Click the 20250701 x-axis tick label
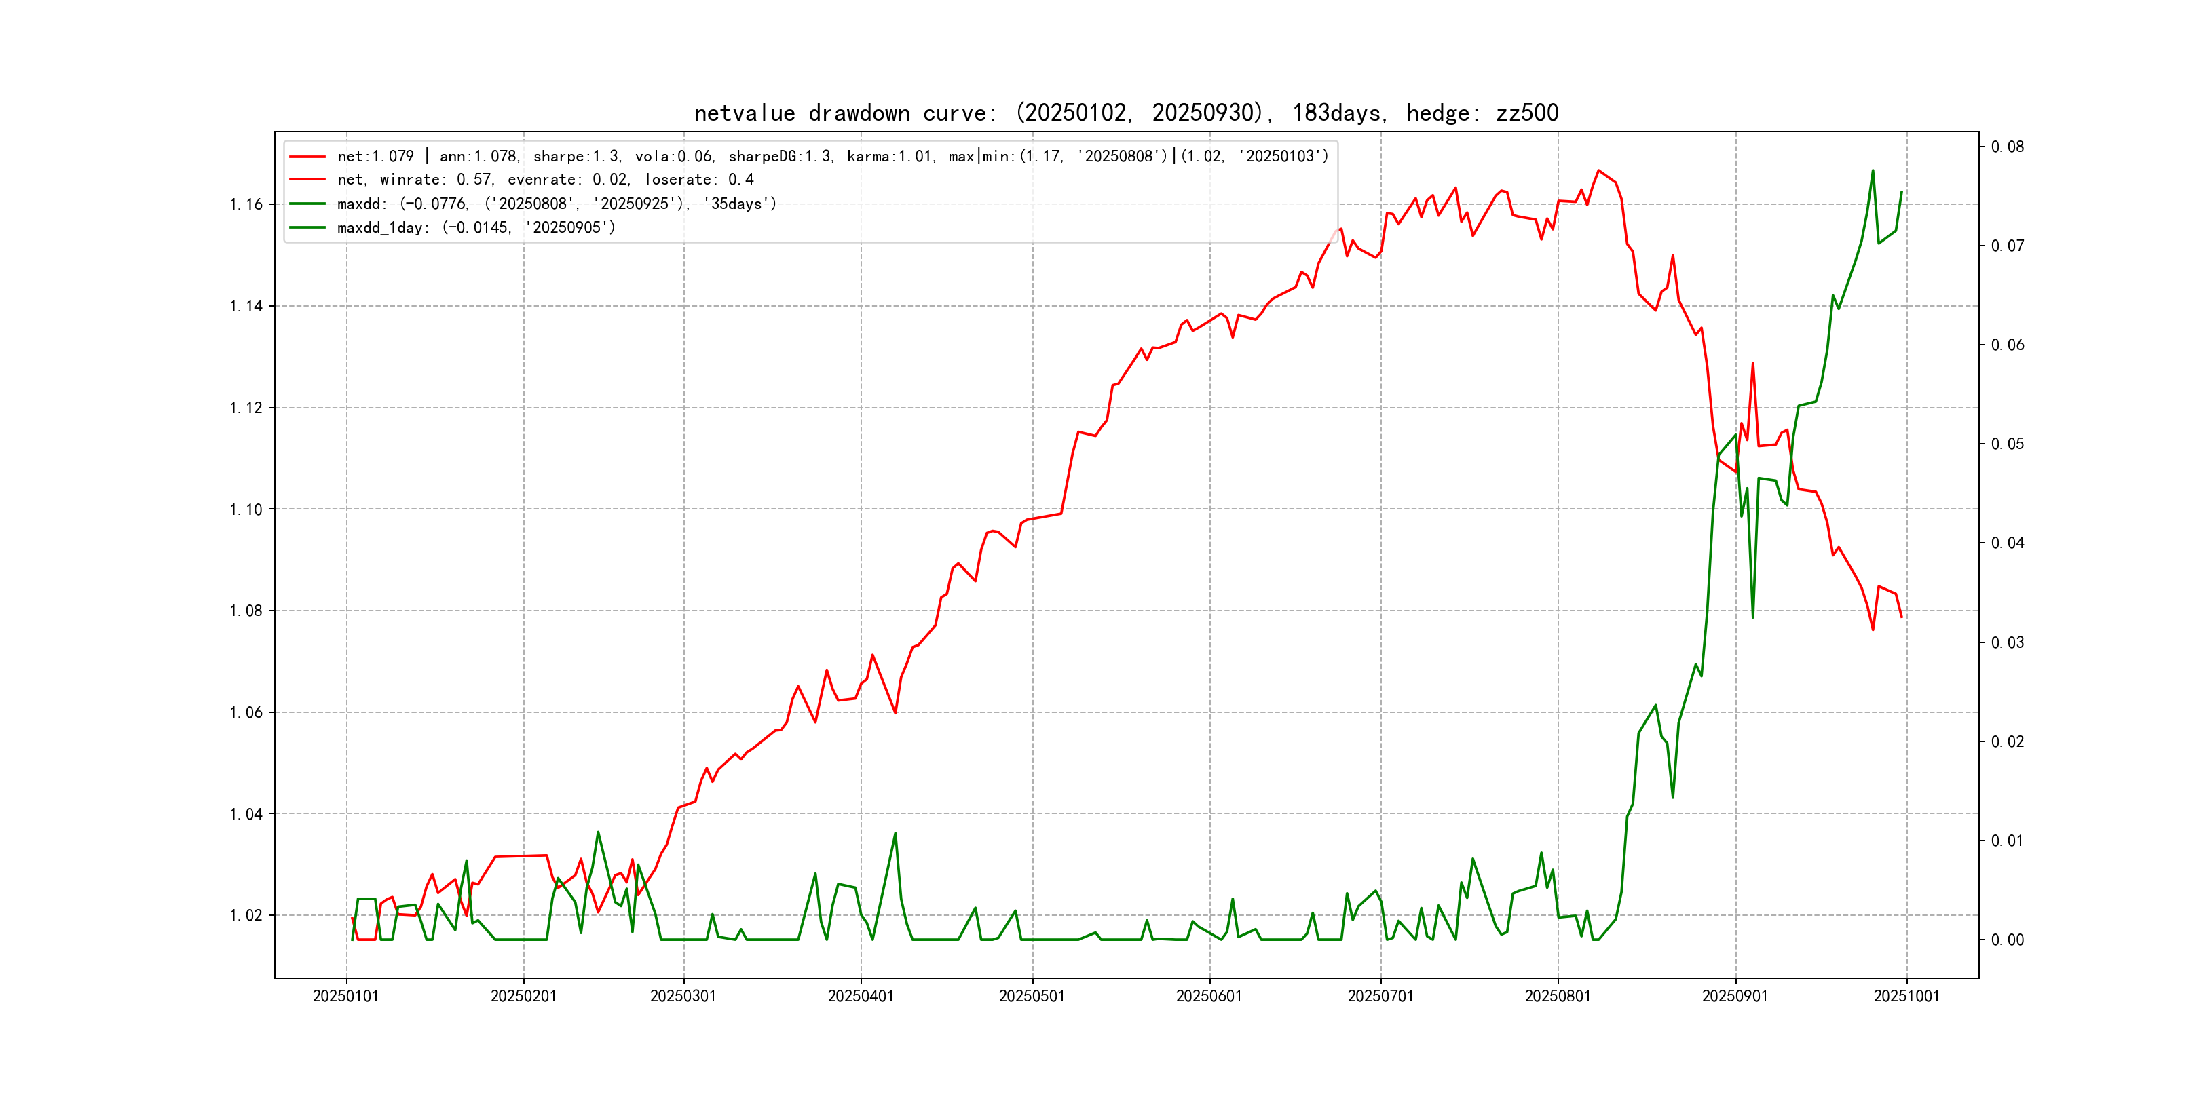Screen dimensions: 2199x1099 pyautogui.click(x=1380, y=997)
